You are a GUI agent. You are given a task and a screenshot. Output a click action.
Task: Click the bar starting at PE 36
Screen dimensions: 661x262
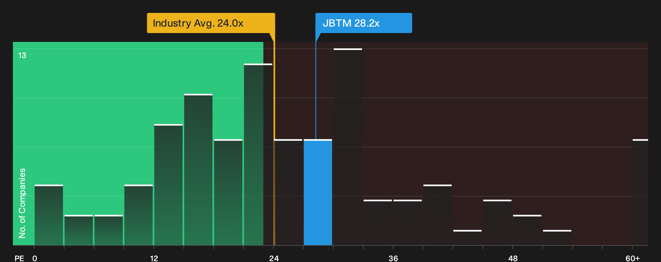coord(407,222)
